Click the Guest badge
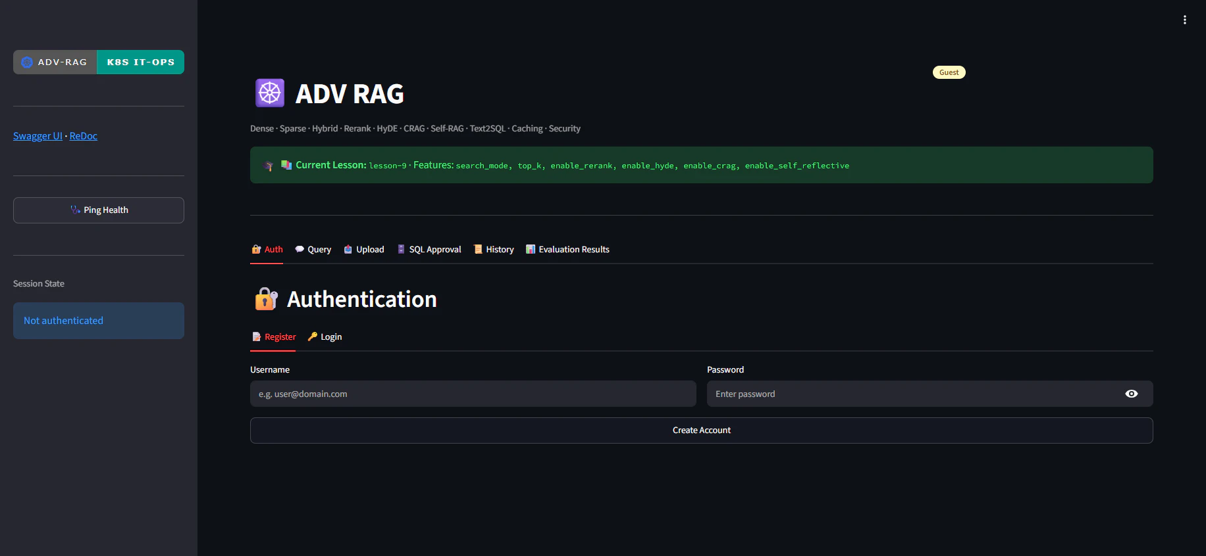1206x556 pixels. tap(949, 72)
